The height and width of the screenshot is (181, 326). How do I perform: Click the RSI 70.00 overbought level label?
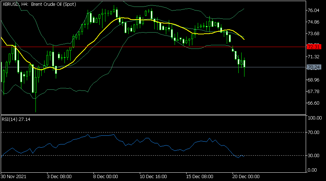click(x=314, y=132)
